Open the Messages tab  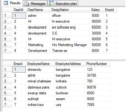[x=35, y=4]
